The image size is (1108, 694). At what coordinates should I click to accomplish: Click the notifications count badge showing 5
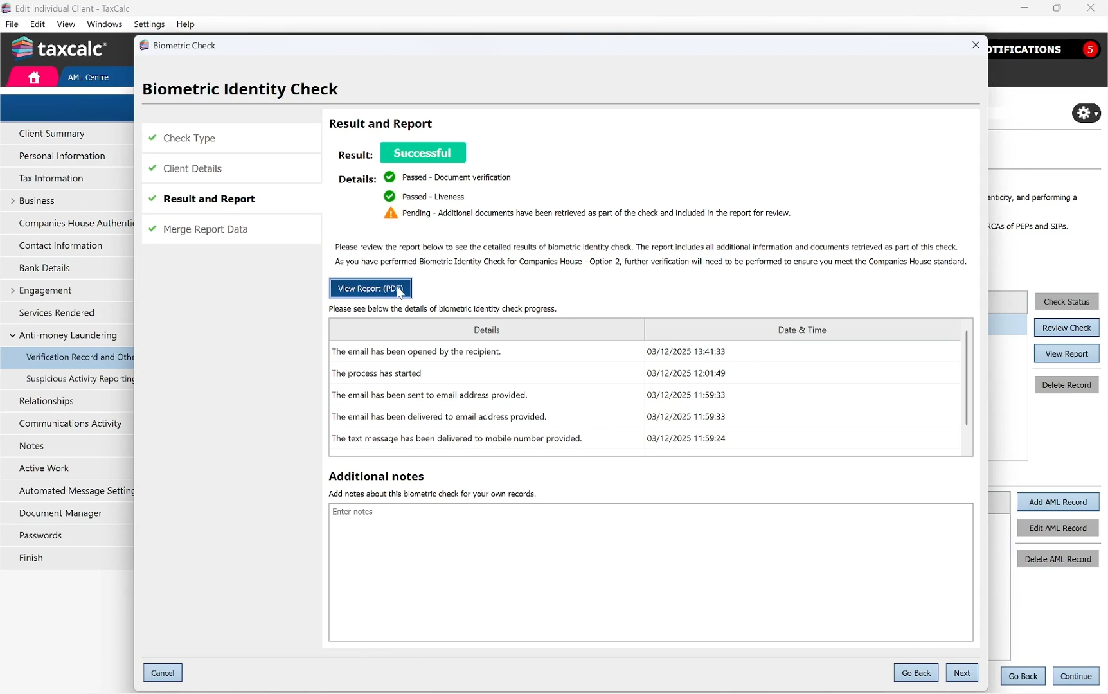tap(1090, 49)
